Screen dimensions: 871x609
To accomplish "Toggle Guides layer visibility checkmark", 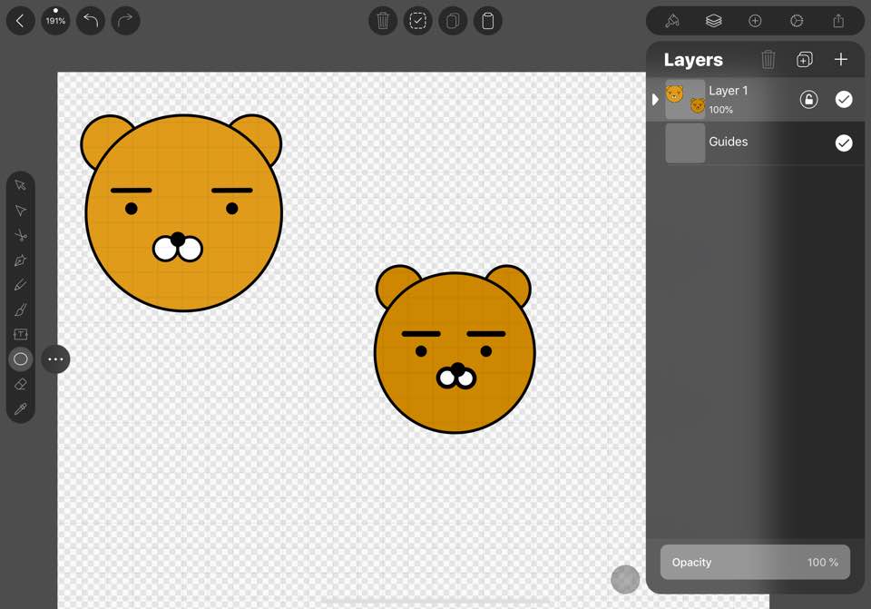I will point(843,142).
